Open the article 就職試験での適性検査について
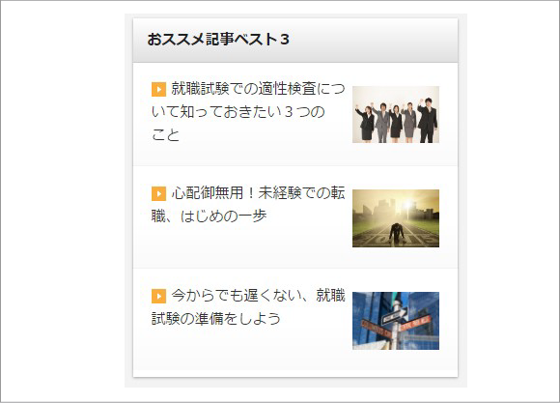 [248, 111]
